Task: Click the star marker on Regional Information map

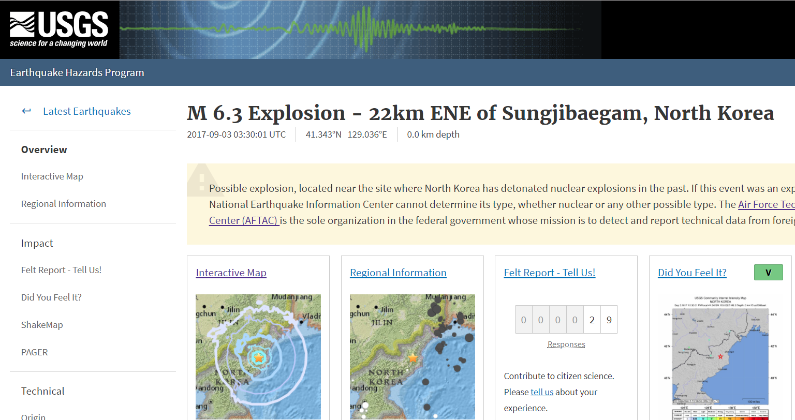Action: (413, 358)
